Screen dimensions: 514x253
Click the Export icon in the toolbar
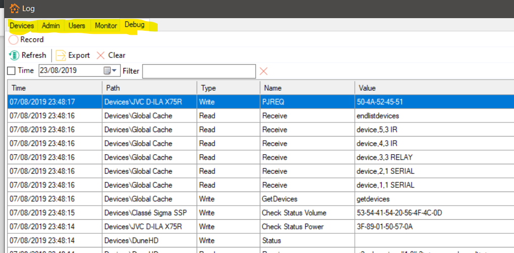coord(61,55)
